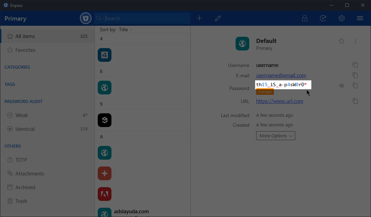Copy the URL field value
371x217 pixels.
(355, 101)
